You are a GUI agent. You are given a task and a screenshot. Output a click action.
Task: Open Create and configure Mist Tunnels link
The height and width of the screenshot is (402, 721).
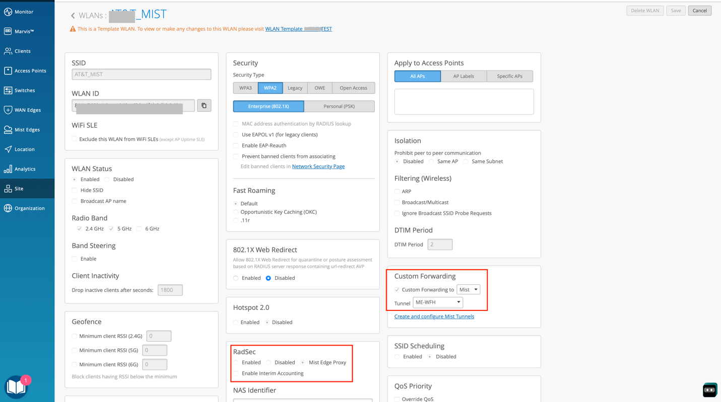click(x=434, y=316)
